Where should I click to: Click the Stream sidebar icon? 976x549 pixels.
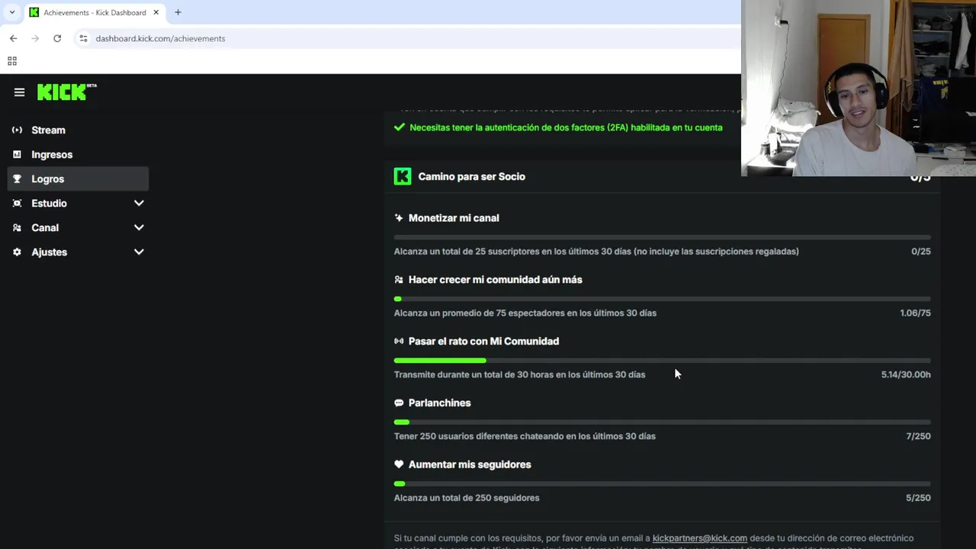(17, 130)
